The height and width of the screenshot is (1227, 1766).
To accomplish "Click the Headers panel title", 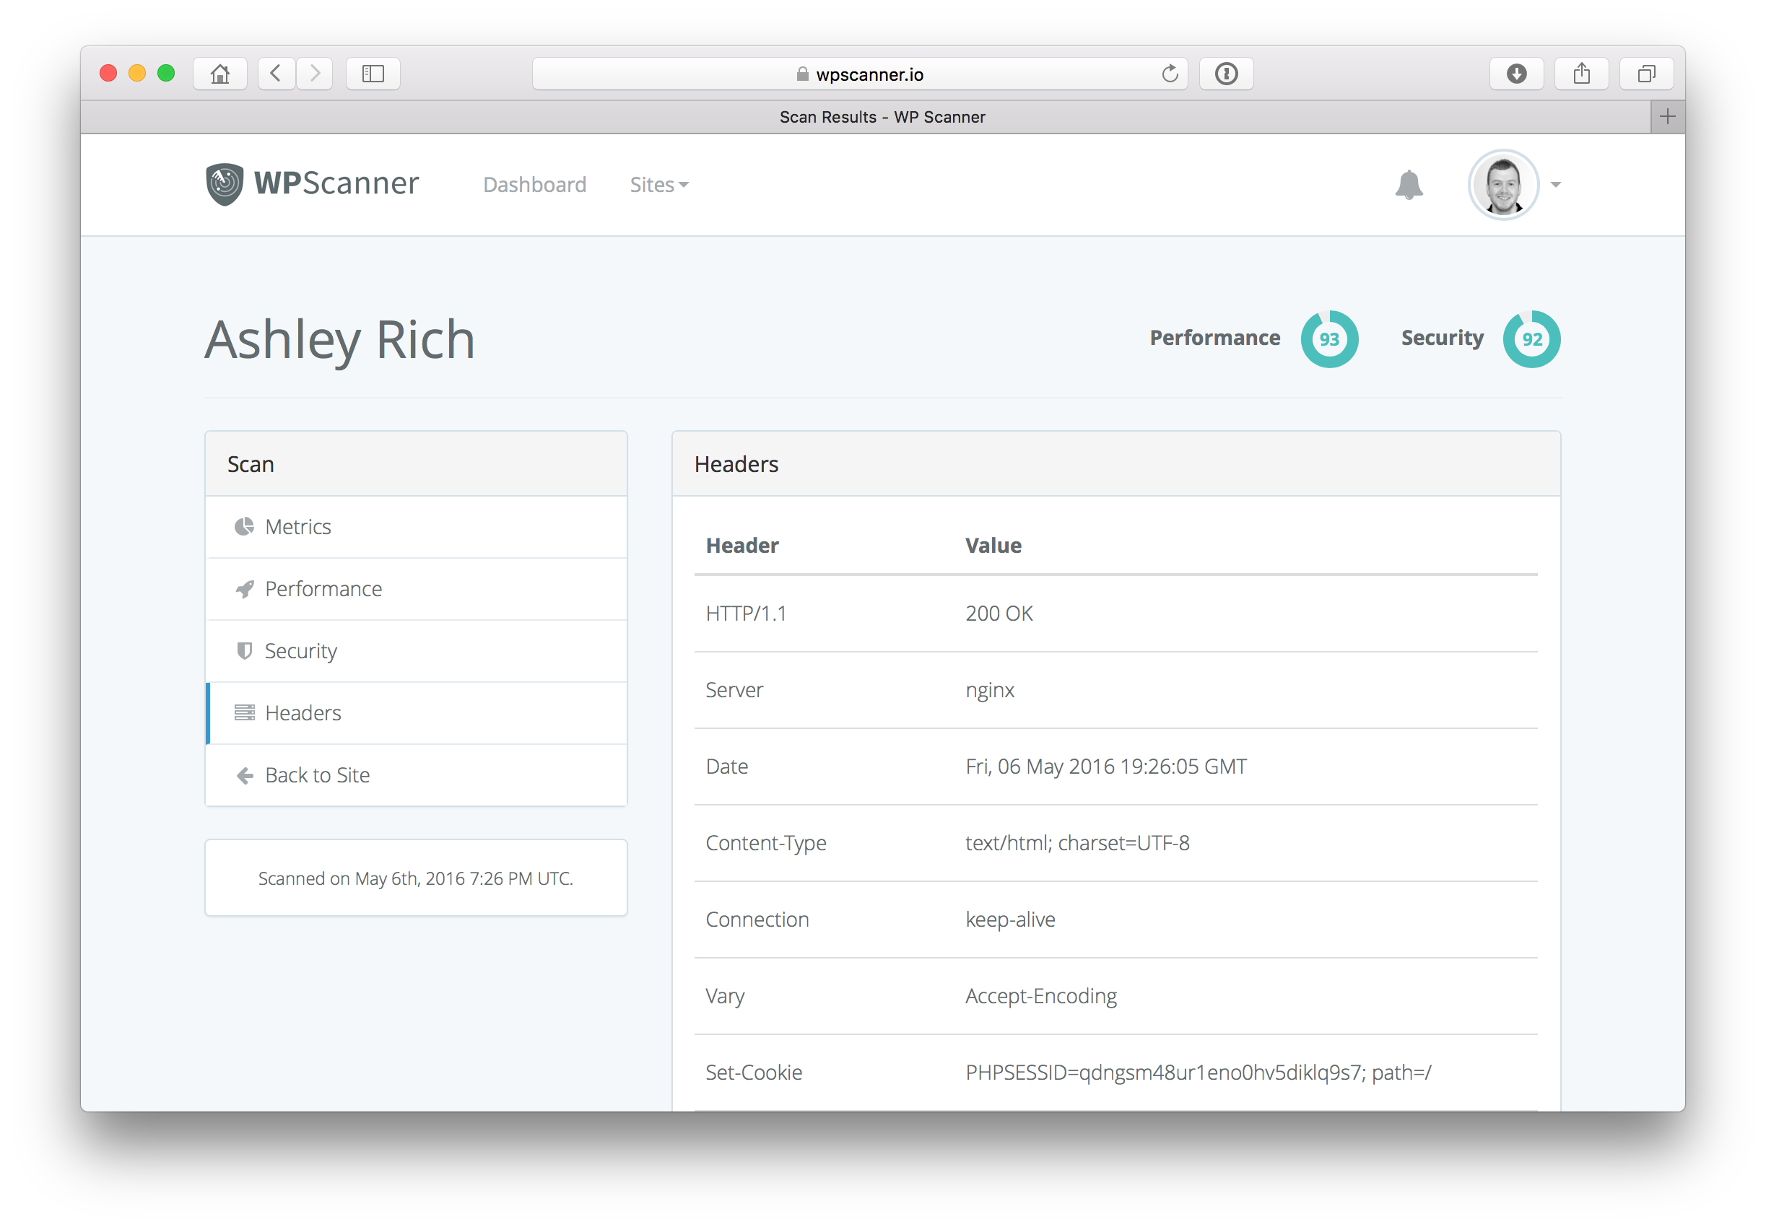I will coord(736,464).
